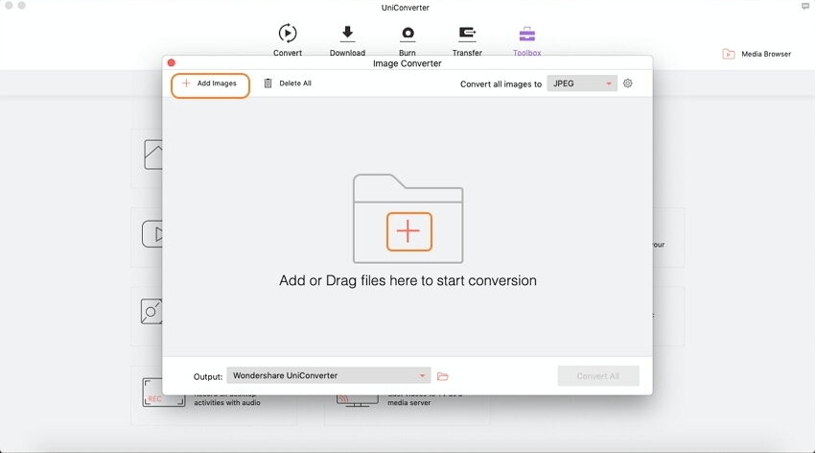This screenshot has width=816, height=453.
Task: Open output folder icon
Action: click(443, 376)
